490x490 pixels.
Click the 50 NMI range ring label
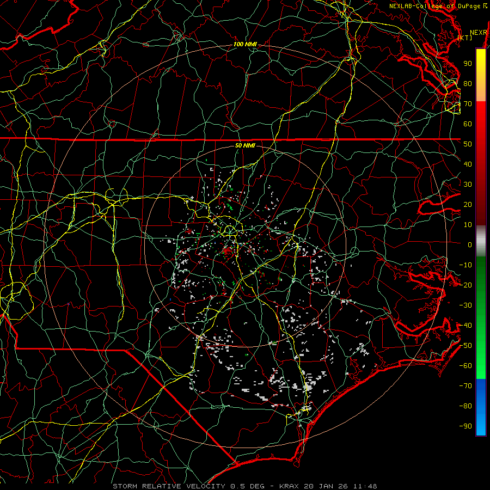[245, 145]
